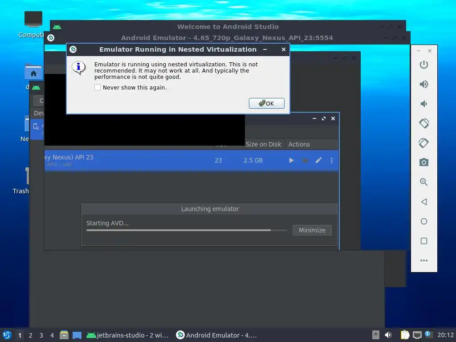Click the Actions column header
Screen dimensions: 456x342
tap(299, 144)
